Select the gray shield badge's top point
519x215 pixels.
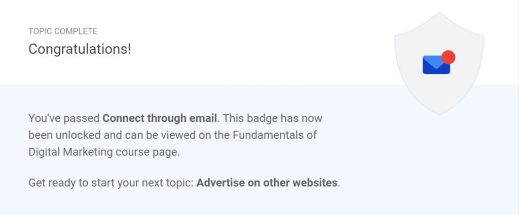(x=439, y=14)
